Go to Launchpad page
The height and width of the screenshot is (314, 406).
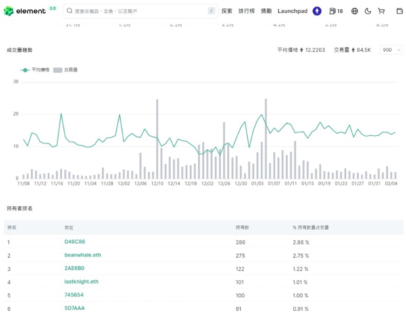[x=292, y=11]
